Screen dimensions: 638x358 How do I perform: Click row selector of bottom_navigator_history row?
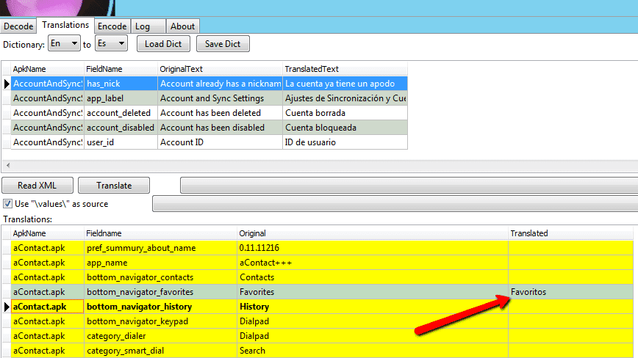click(x=7, y=307)
